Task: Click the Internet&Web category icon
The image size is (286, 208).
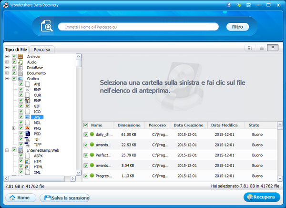Action: 20,150
